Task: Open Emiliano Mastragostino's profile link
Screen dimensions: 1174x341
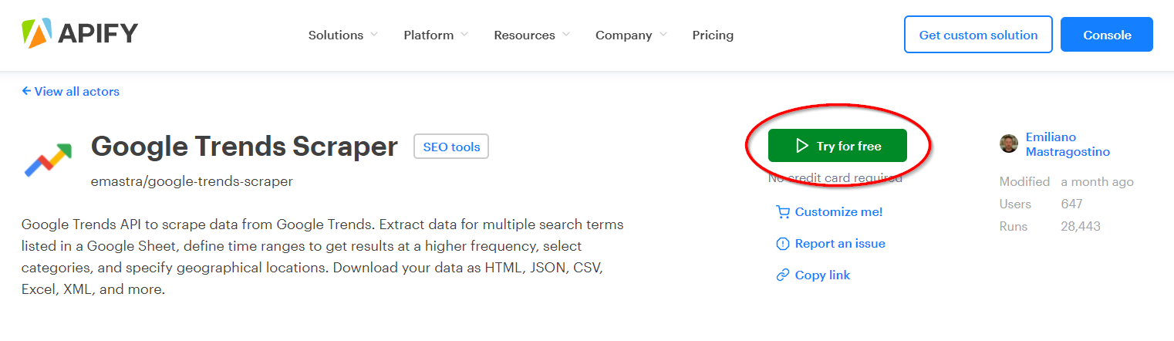Action: click(1068, 144)
